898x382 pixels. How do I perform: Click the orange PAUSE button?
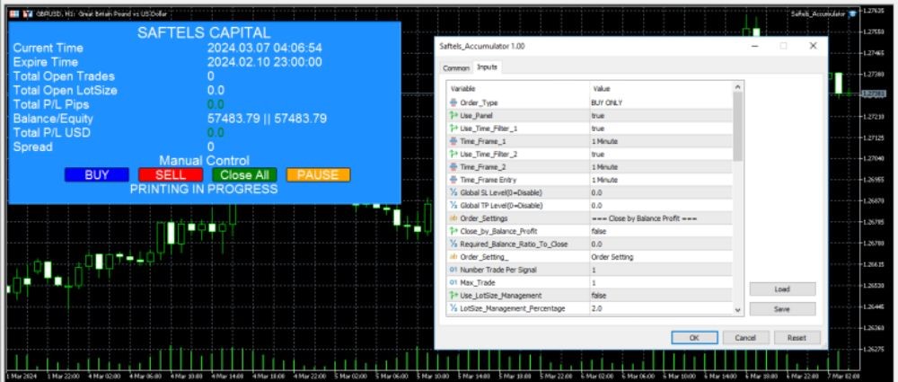click(x=318, y=175)
